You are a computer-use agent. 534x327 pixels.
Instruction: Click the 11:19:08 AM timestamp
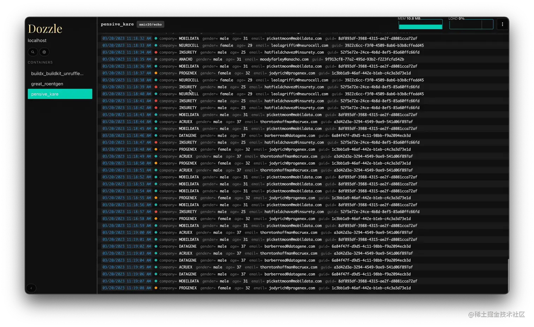click(x=126, y=288)
